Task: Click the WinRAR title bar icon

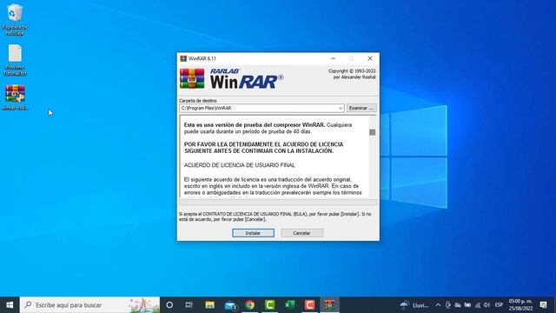Action: pos(183,58)
